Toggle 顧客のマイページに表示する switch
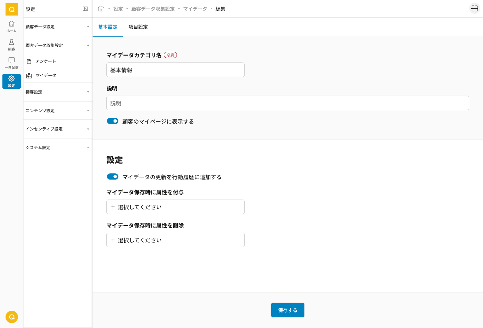The image size is (483, 328). (x=113, y=121)
